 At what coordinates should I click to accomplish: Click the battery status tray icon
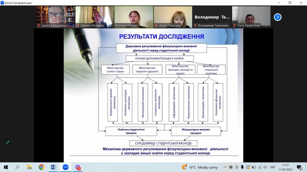point(254,167)
